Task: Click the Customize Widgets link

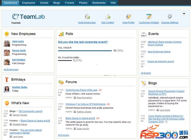Action: pos(149,23)
